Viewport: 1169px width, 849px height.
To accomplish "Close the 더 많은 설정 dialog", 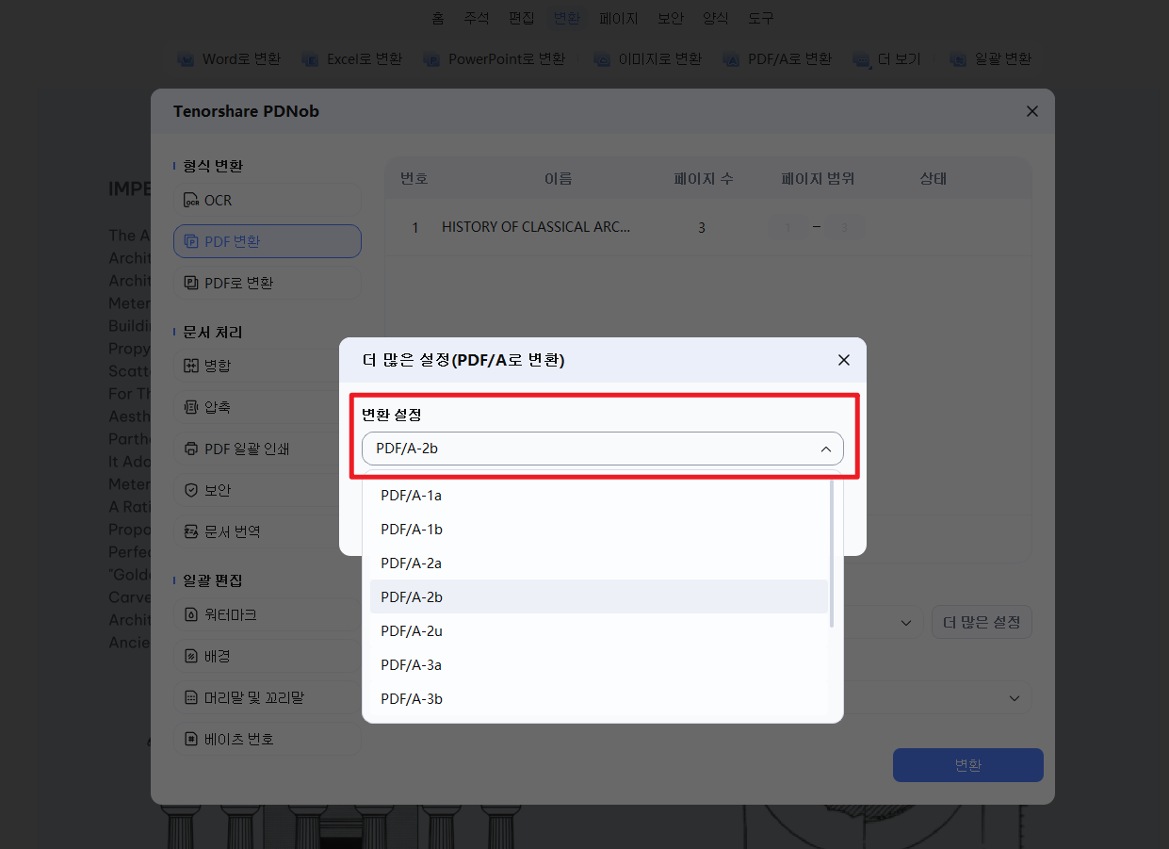I will pos(844,360).
